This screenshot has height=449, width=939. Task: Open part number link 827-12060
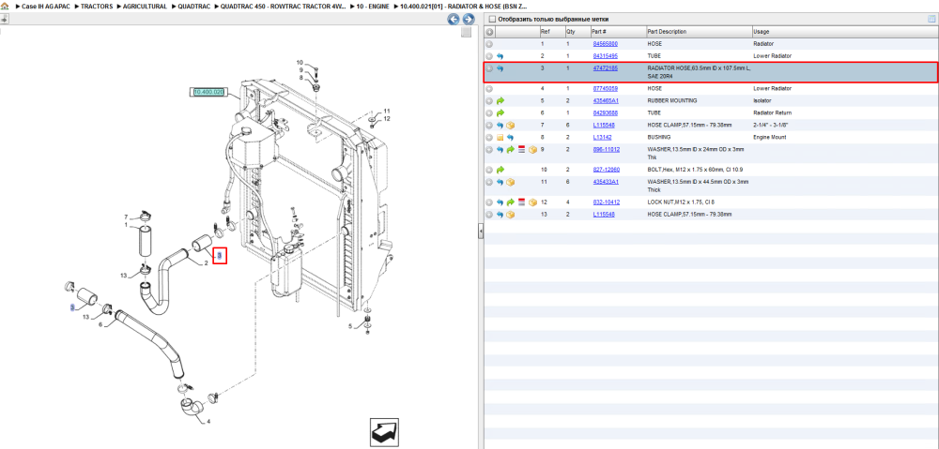pos(606,170)
